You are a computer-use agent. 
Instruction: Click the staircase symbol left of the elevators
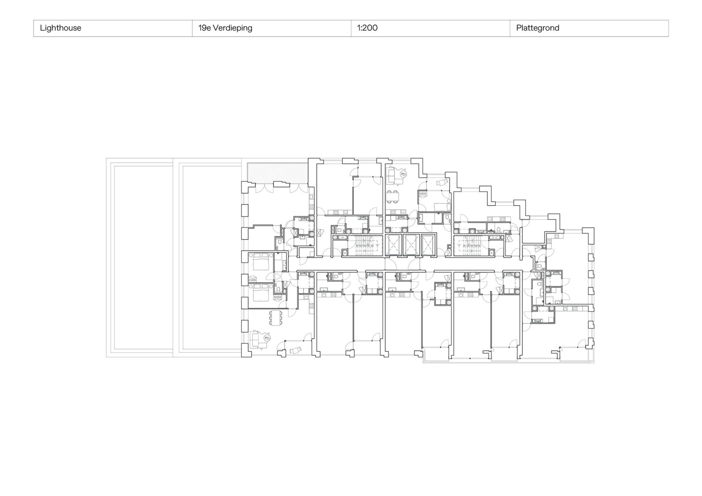point(365,245)
